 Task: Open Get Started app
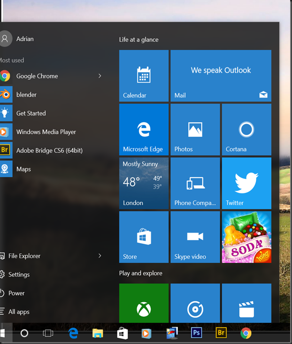pos(52,113)
